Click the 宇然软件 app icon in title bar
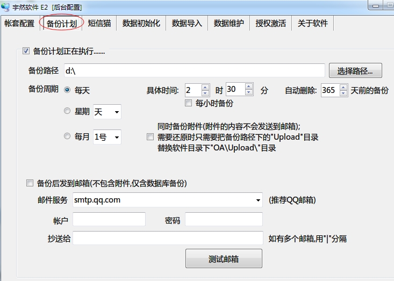 click(5, 7)
